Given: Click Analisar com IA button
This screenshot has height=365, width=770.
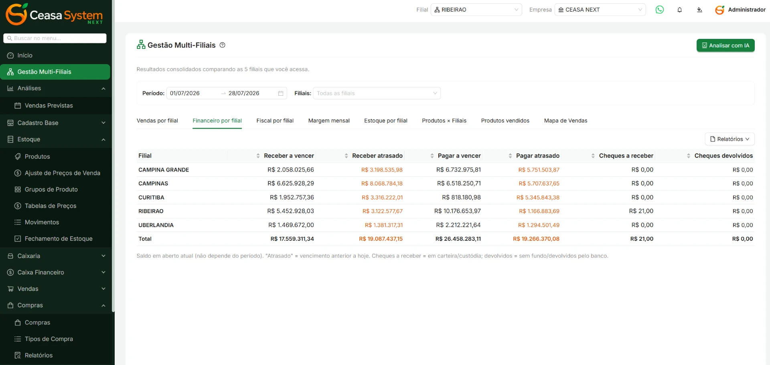Looking at the screenshot, I should [x=725, y=45].
